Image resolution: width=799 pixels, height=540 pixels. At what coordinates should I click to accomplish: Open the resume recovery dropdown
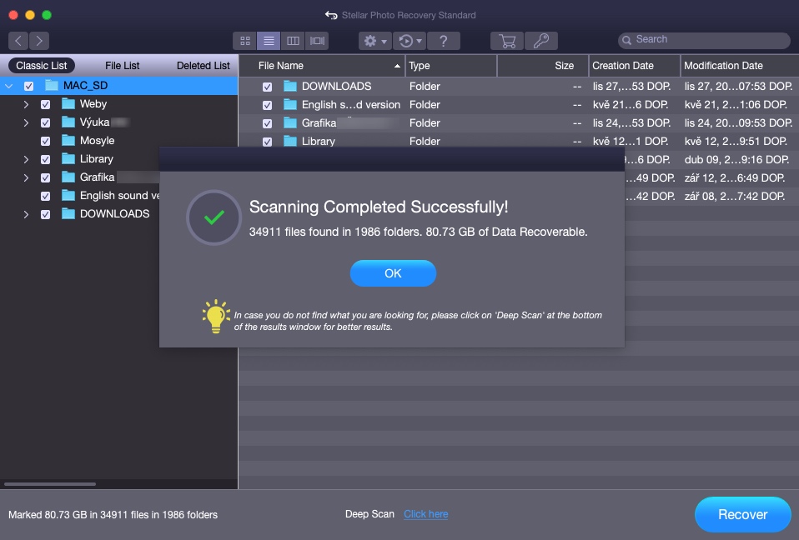pyautogui.click(x=410, y=41)
